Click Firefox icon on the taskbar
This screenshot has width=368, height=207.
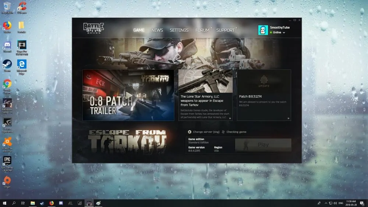[x=52, y=203]
